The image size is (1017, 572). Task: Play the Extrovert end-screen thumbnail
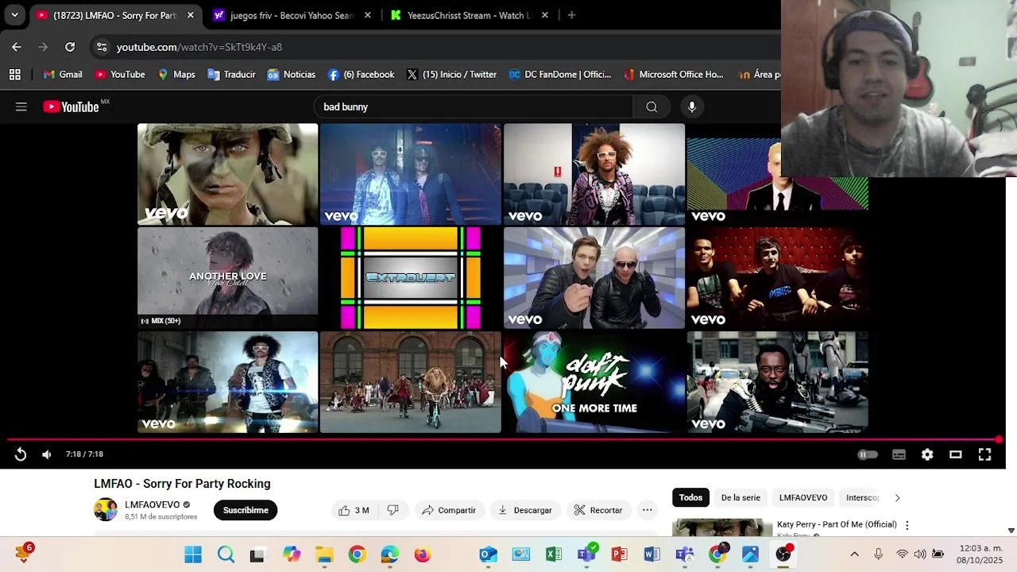pyautogui.click(x=411, y=277)
